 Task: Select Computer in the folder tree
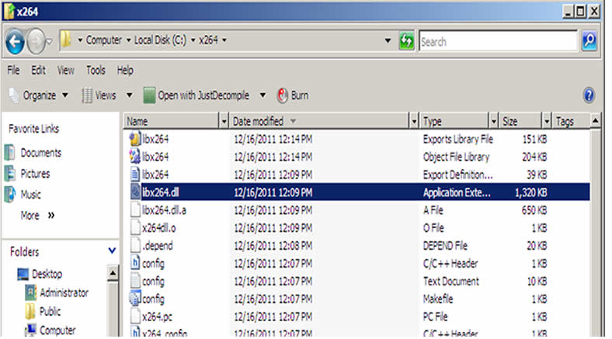(x=50, y=330)
